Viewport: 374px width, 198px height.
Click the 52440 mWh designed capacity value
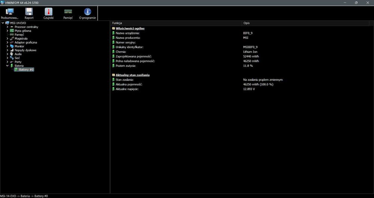(x=251, y=56)
